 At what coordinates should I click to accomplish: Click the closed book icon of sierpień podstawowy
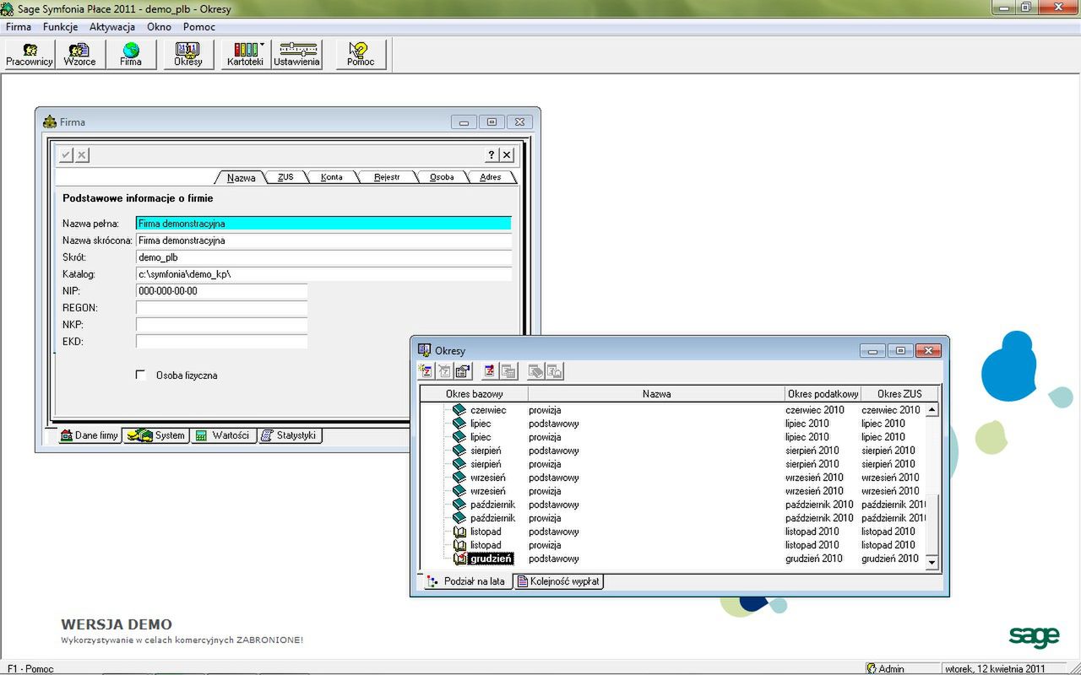pyautogui.click(x=459, y=451)
